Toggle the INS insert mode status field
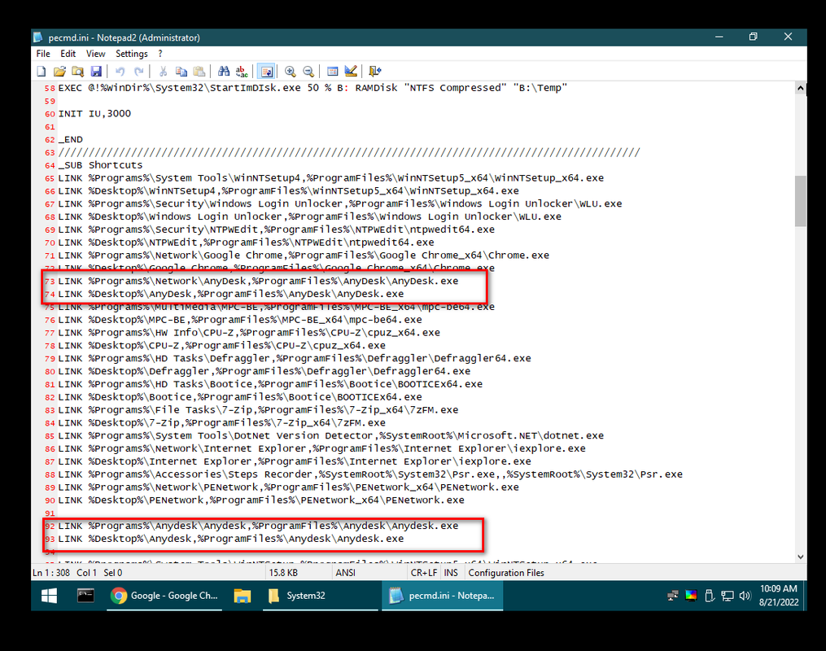The height and width of the screenshot is (651, 826). [451, 573]
